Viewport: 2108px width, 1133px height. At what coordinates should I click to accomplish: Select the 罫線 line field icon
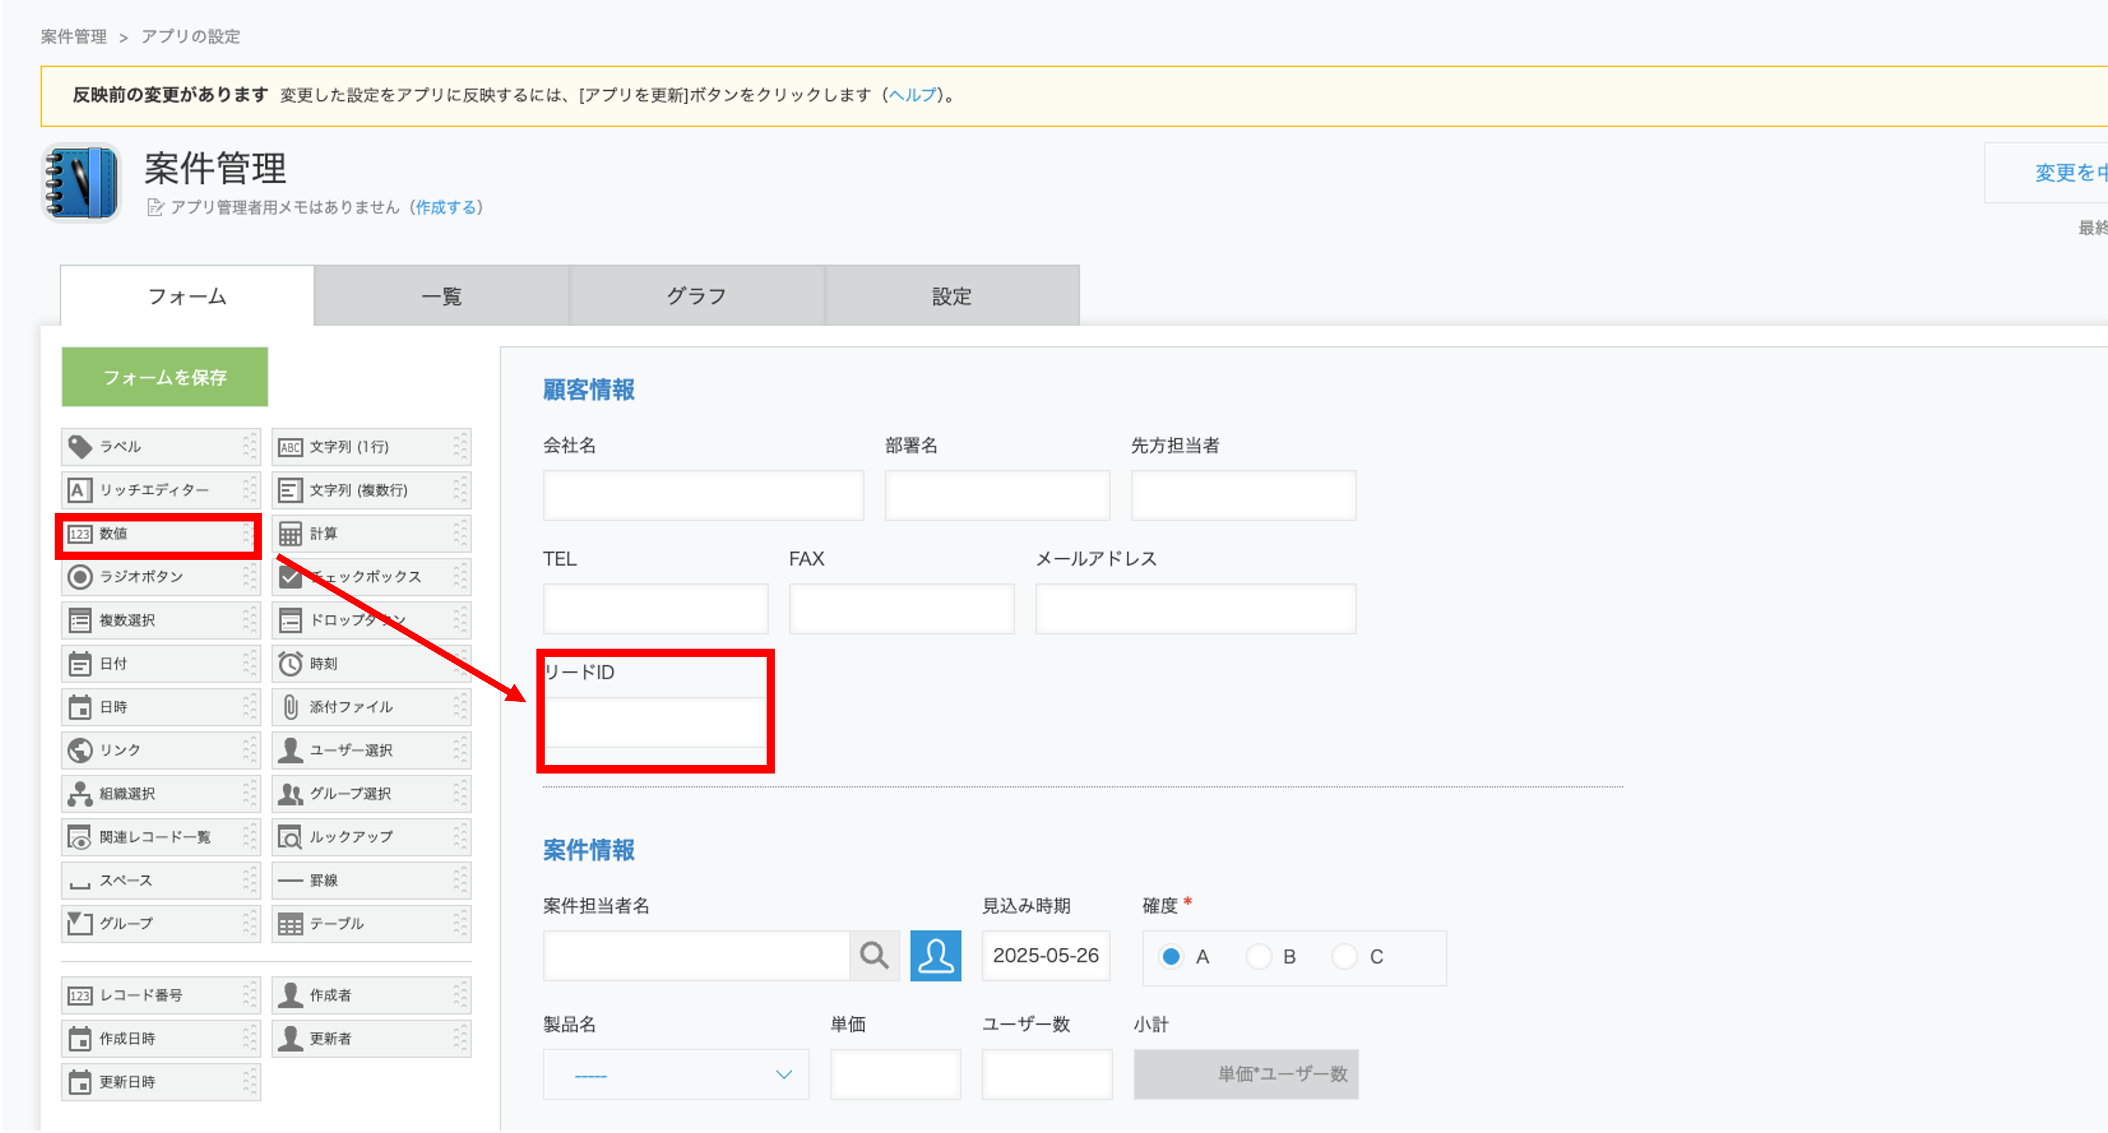point(290,881)
